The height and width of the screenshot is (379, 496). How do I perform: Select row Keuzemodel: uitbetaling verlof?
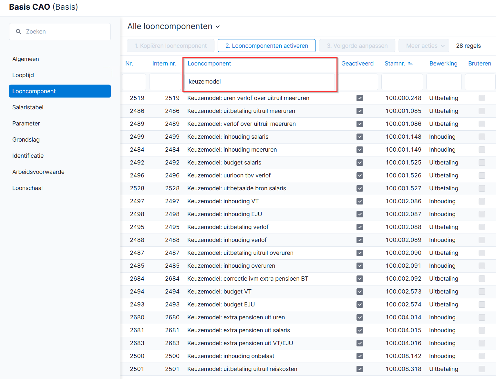(308, 227)
